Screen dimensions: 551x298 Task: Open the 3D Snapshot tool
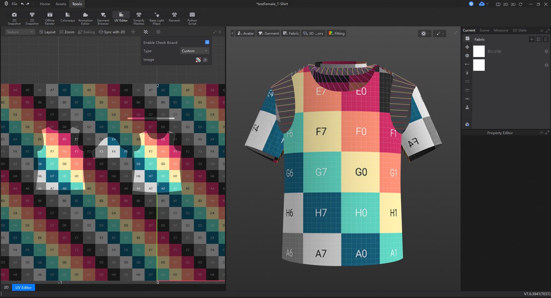14,18
